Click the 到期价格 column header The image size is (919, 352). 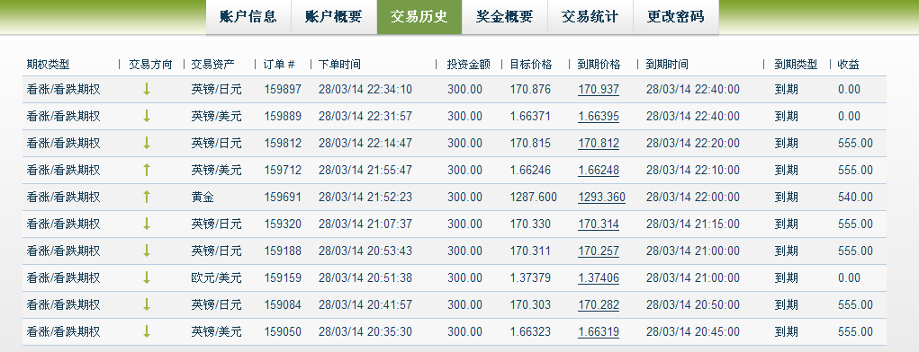coord(599,65)
